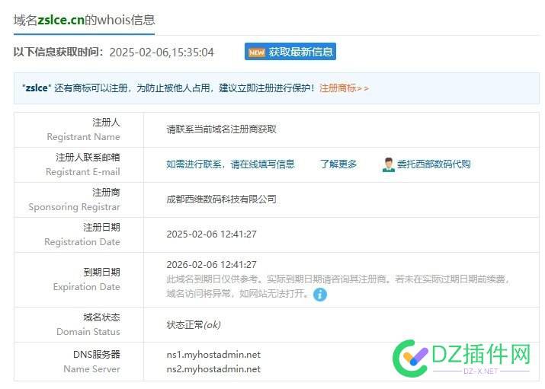The width and height of the screenshot is (545, 389).
Task: Click the Registrant Name label cell
Action: [x=79, y=129]
